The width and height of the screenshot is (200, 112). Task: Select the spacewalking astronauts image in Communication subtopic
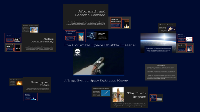[x=17, y=40]
